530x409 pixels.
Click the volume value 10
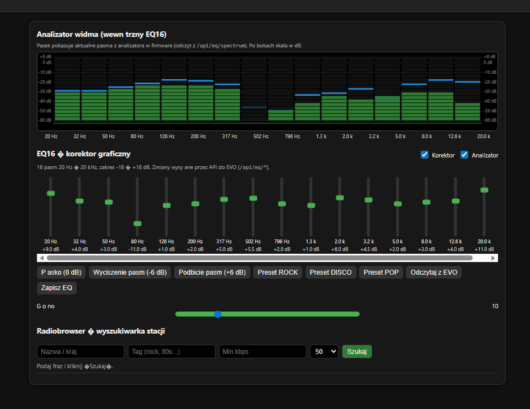click(x=495, y=306)
